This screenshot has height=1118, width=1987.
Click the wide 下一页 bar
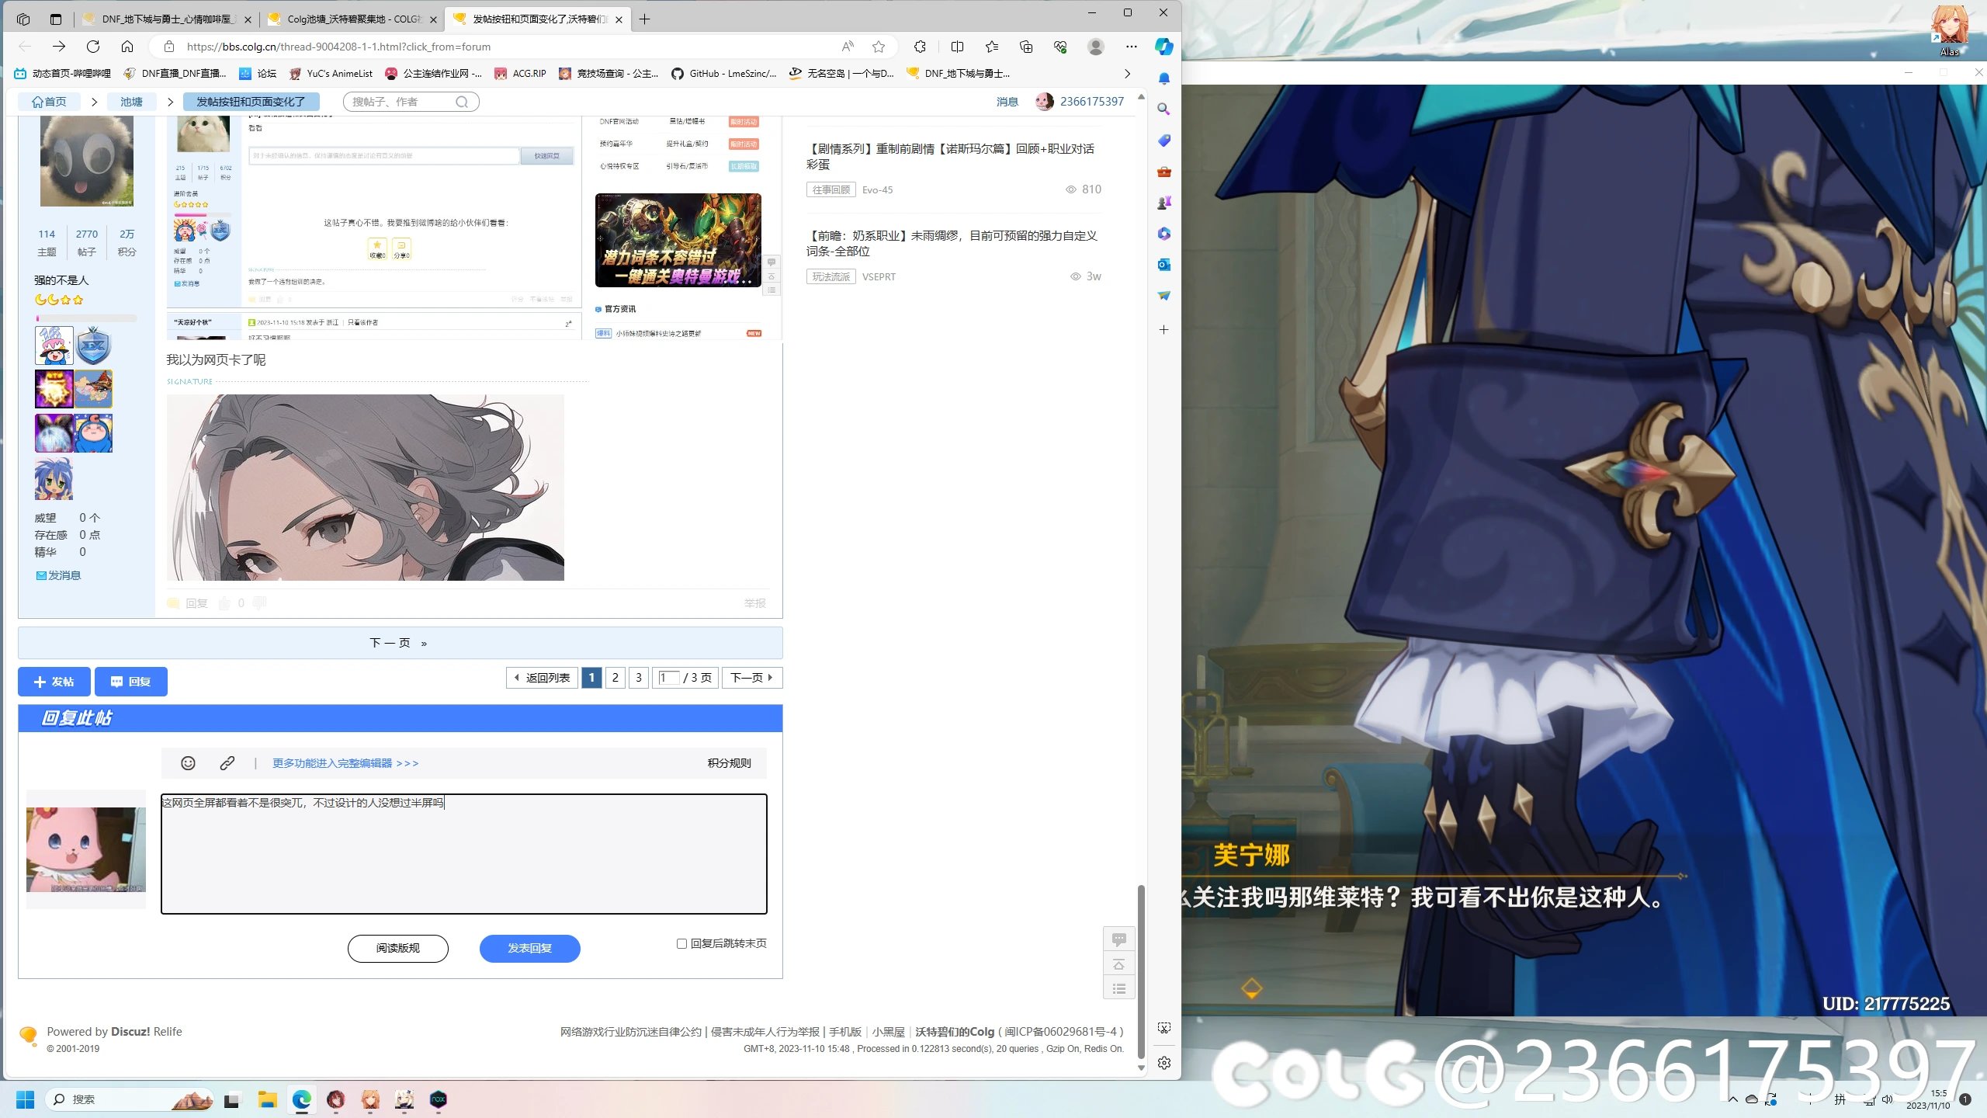(x=400, y=643)
